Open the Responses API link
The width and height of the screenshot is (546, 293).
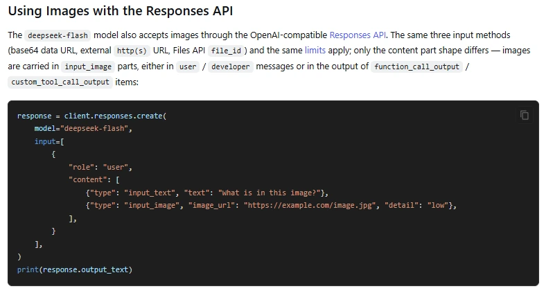(x=358, y=35)
